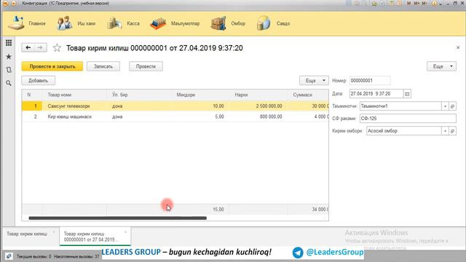Open the Таъминотчи record link icon
The height and width of the screenshot is (262, 466).
(452, 106)
